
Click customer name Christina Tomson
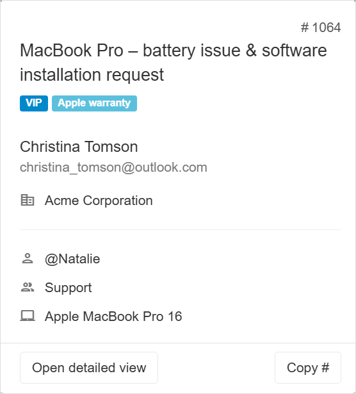point(79,147)
